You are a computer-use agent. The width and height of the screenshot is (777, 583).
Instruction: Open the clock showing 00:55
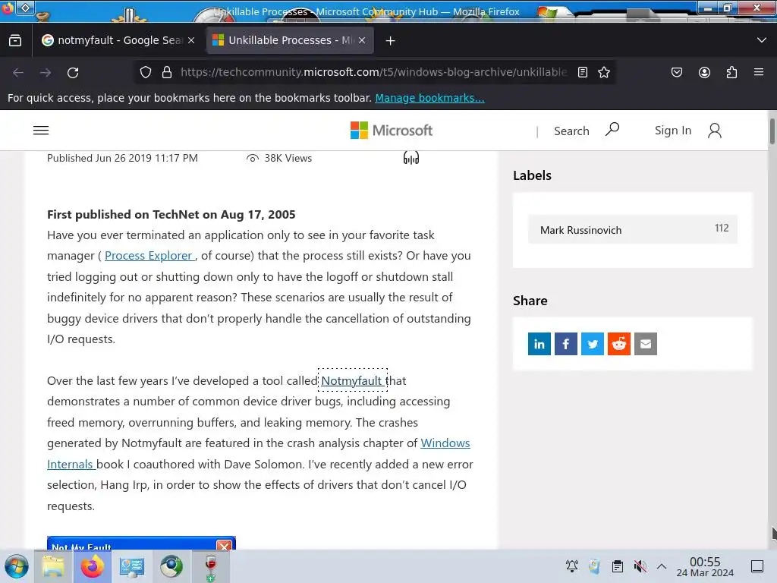point(705,567)
